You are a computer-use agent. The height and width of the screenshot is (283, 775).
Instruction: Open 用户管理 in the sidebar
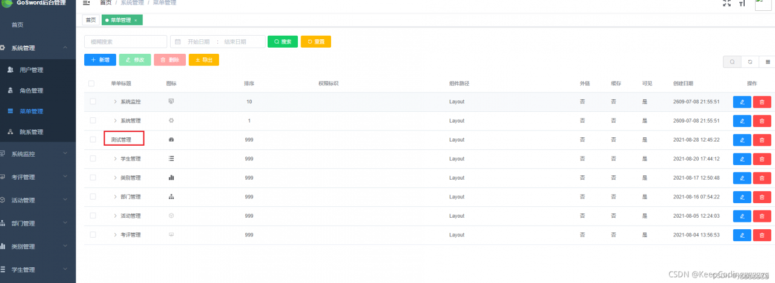38,70
